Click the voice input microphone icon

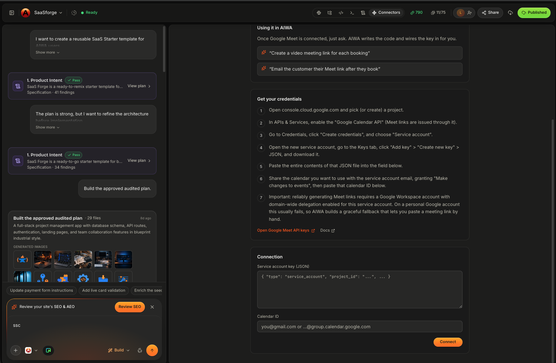(140, 350)
